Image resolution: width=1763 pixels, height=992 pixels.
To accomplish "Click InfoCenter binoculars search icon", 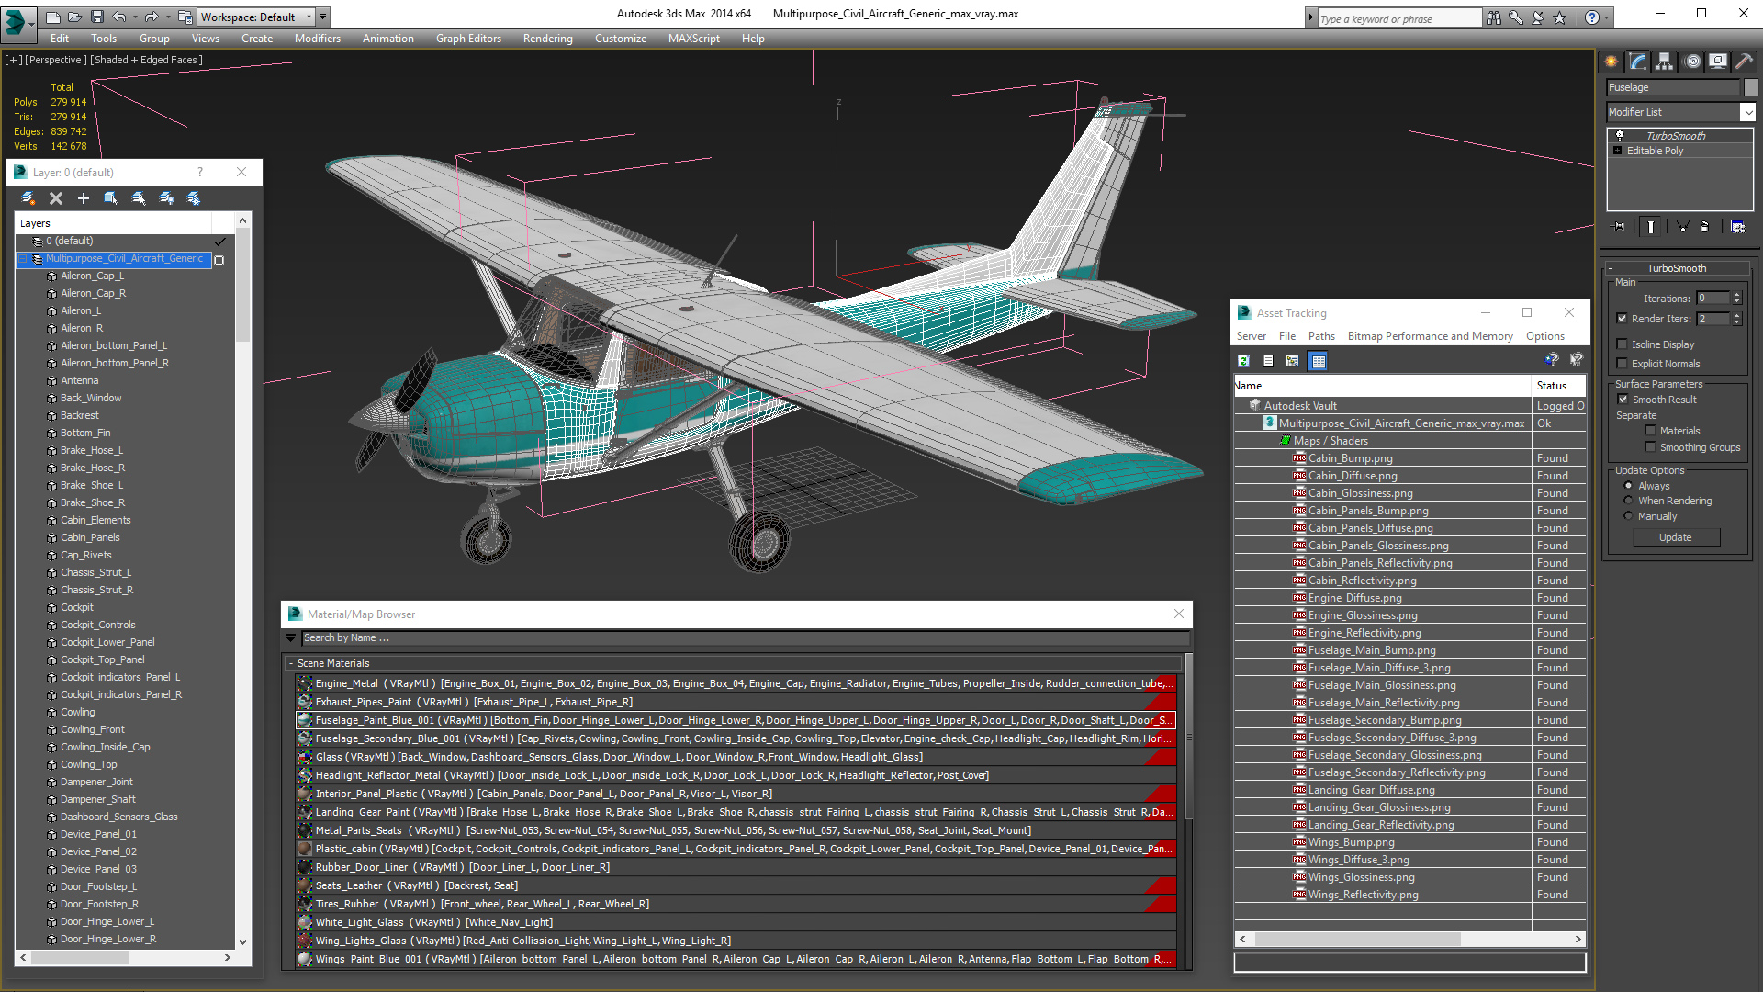I will point(1494,17).
